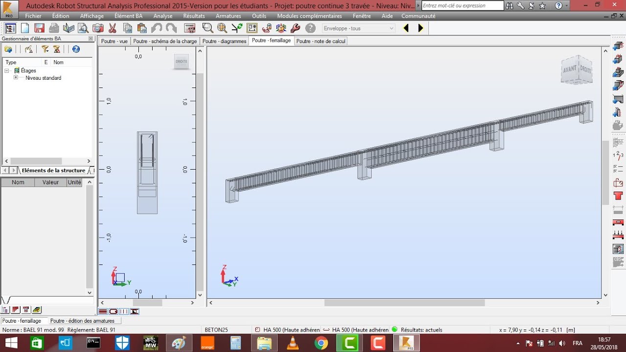626x352 pixels.
Task: Switch to Poutre - schéma de la charge tab
Action: pos(165,41)
